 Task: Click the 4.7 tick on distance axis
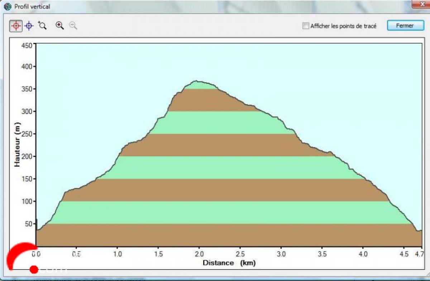(419, 254)
